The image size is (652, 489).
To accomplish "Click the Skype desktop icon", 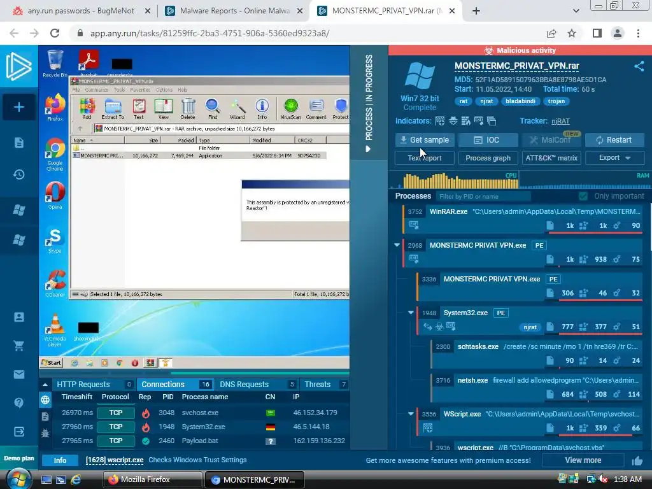I will 55,240.
